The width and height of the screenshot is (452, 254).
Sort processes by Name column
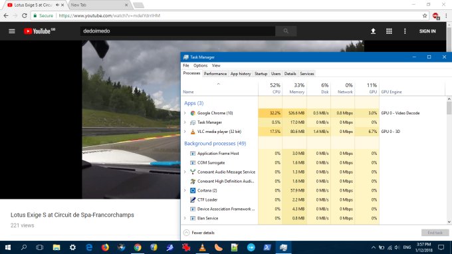(x=219, y=88)
